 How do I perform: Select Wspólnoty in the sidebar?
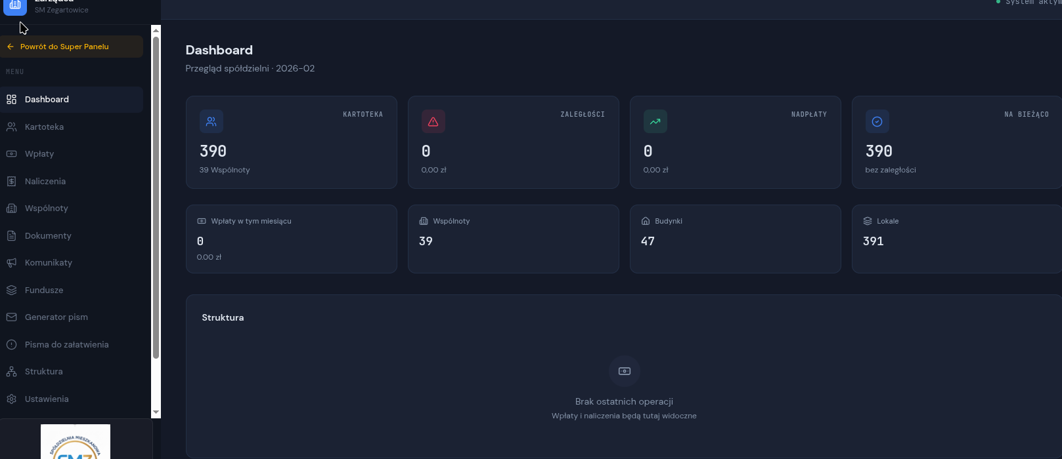click(x=72, y=209)
